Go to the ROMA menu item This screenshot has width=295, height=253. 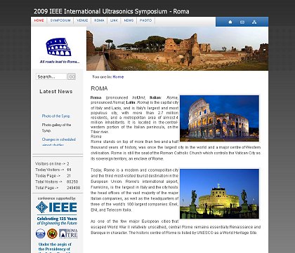click(x=99, y=20)
